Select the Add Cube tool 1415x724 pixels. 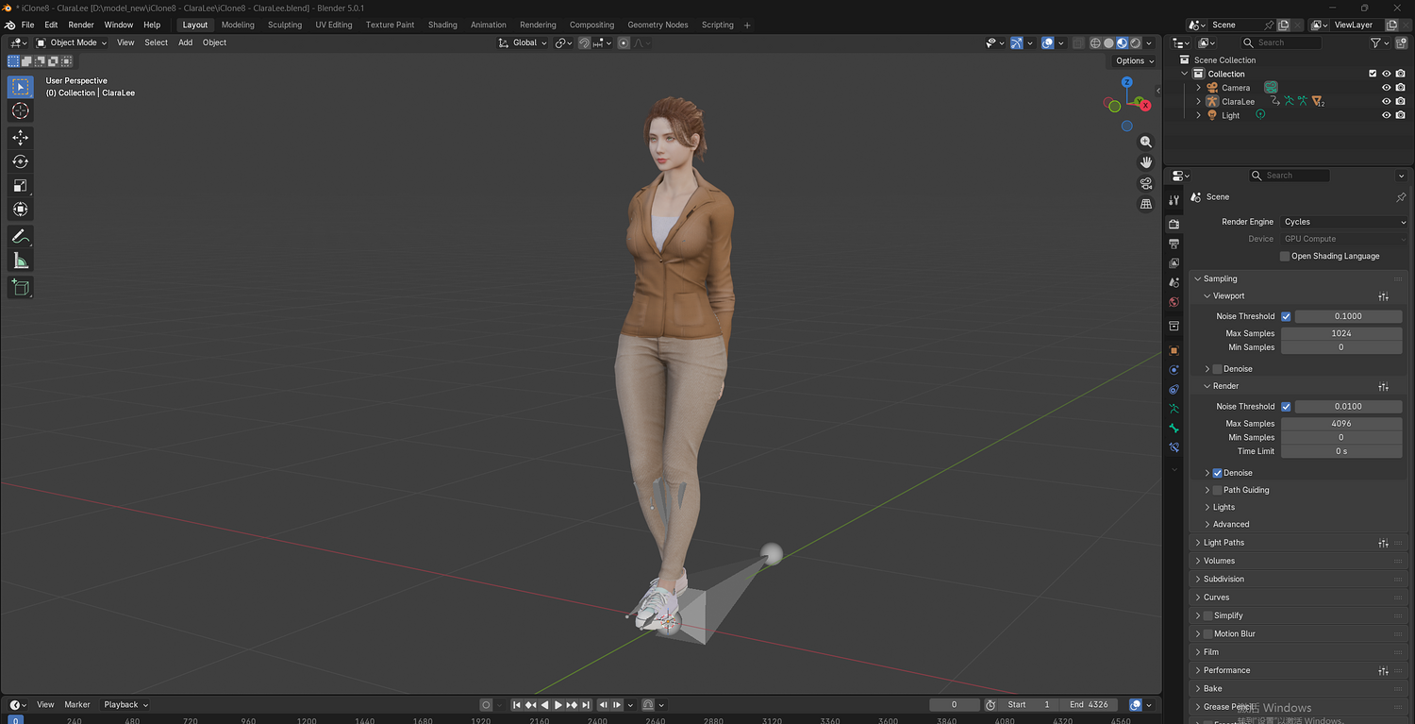click(20, 287)
